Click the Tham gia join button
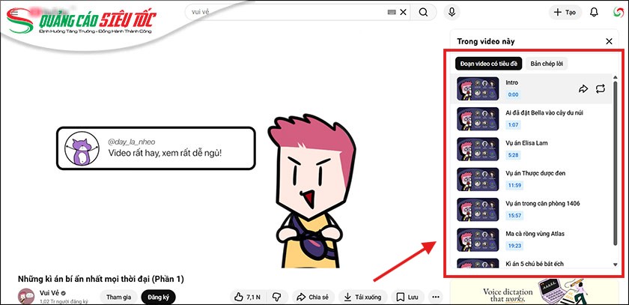 click(118, 297)
